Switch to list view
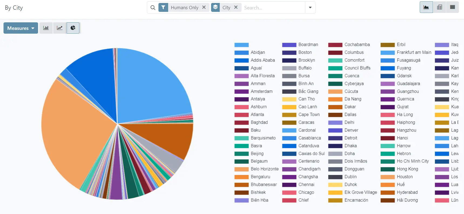The image size is (464, 214). coord(452,7)
